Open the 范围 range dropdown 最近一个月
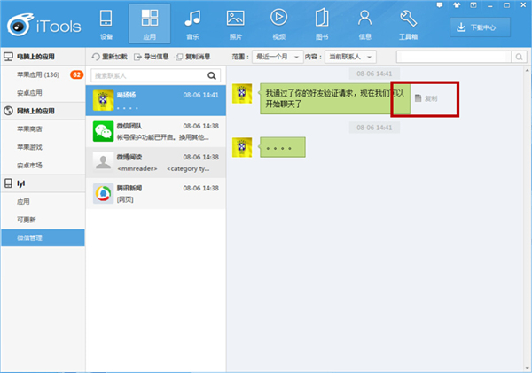The height and width of the screenshot is (373, 532). [x=278, y=57]
